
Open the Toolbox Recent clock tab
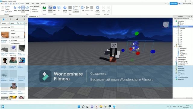(17, 19)
